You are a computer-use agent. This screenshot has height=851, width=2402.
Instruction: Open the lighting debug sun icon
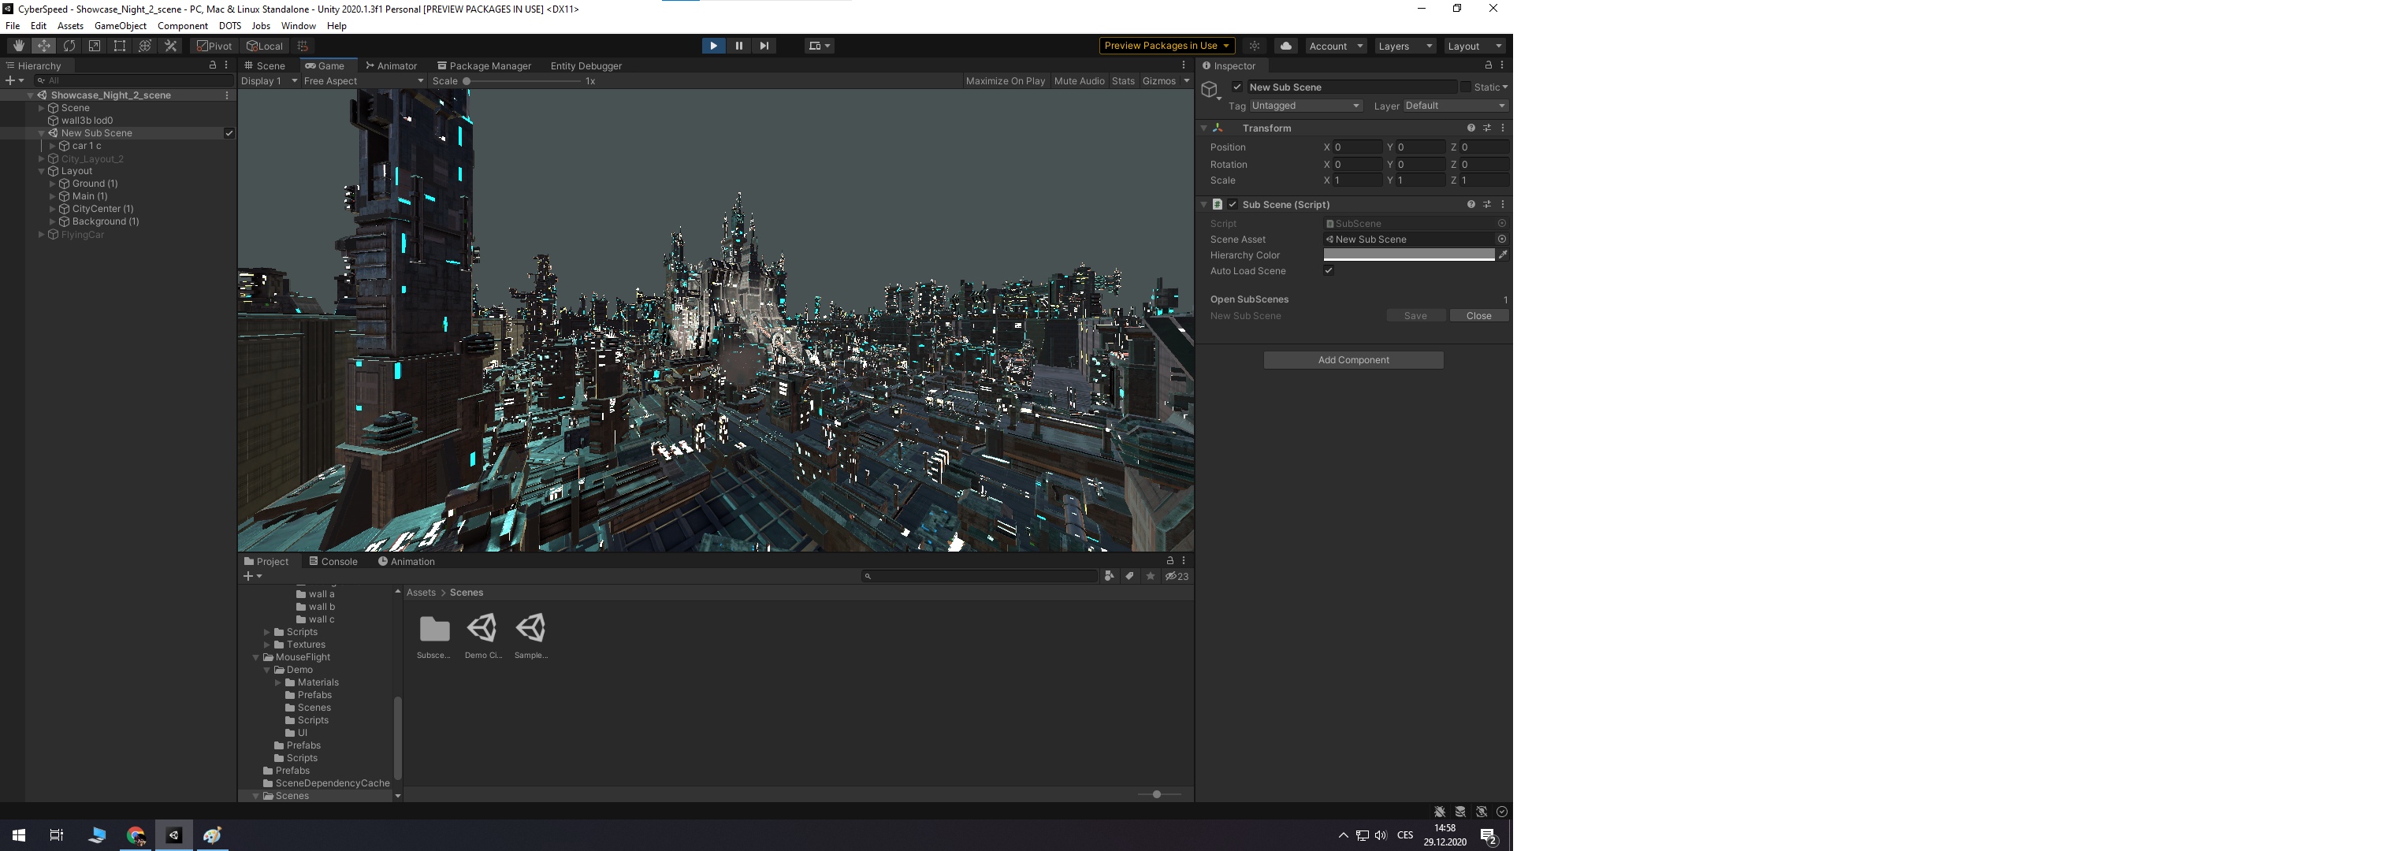tap(1254, 46)
